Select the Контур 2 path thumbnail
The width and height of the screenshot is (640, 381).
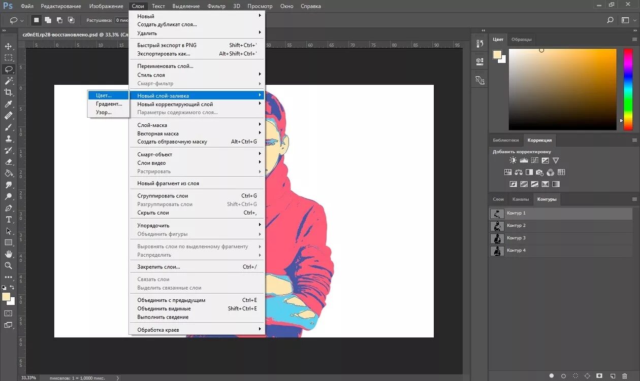pos(497,226)
